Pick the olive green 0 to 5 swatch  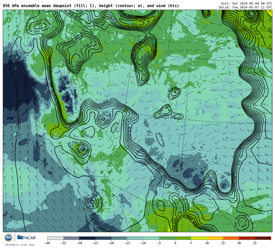point(183,238)
